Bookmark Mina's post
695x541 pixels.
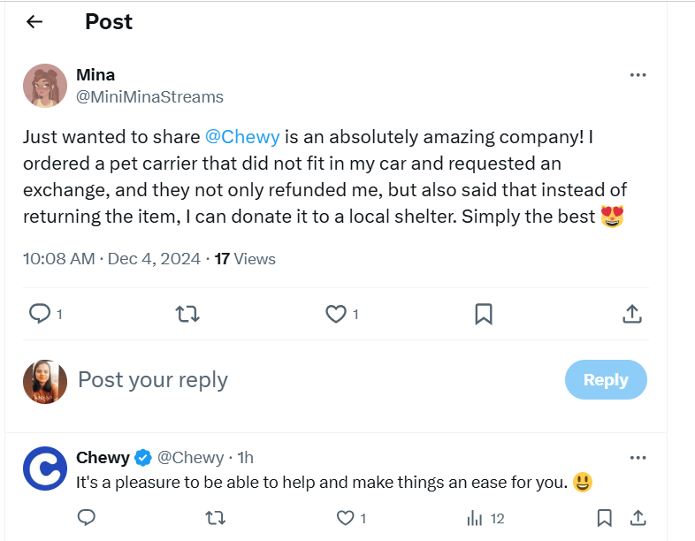(483, 313)
